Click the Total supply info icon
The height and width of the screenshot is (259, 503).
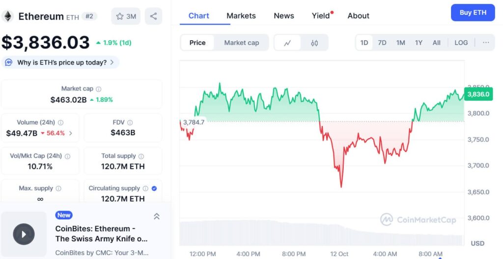tap(141, 156)
